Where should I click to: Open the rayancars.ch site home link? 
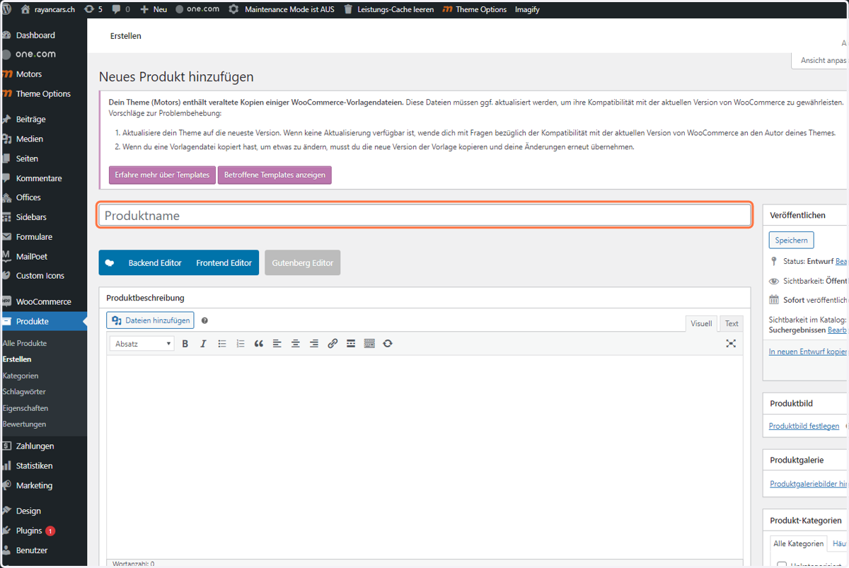point(47,10)
